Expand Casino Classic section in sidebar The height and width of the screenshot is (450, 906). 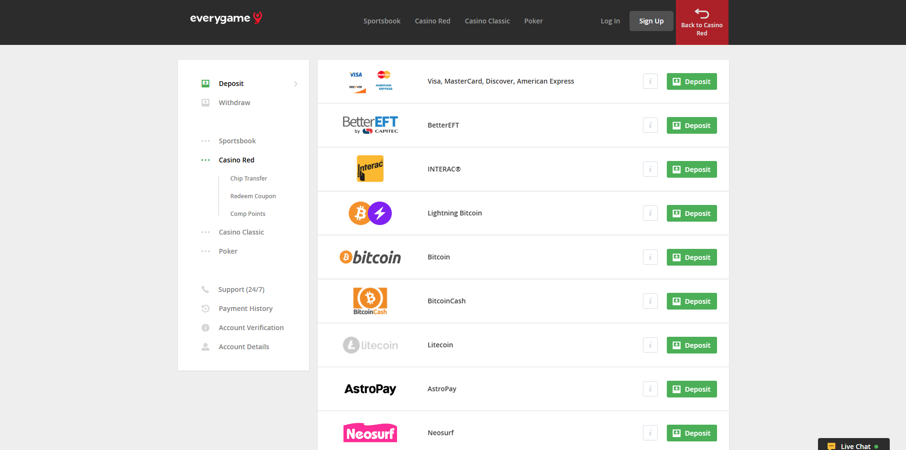click(x=241, y=232)
